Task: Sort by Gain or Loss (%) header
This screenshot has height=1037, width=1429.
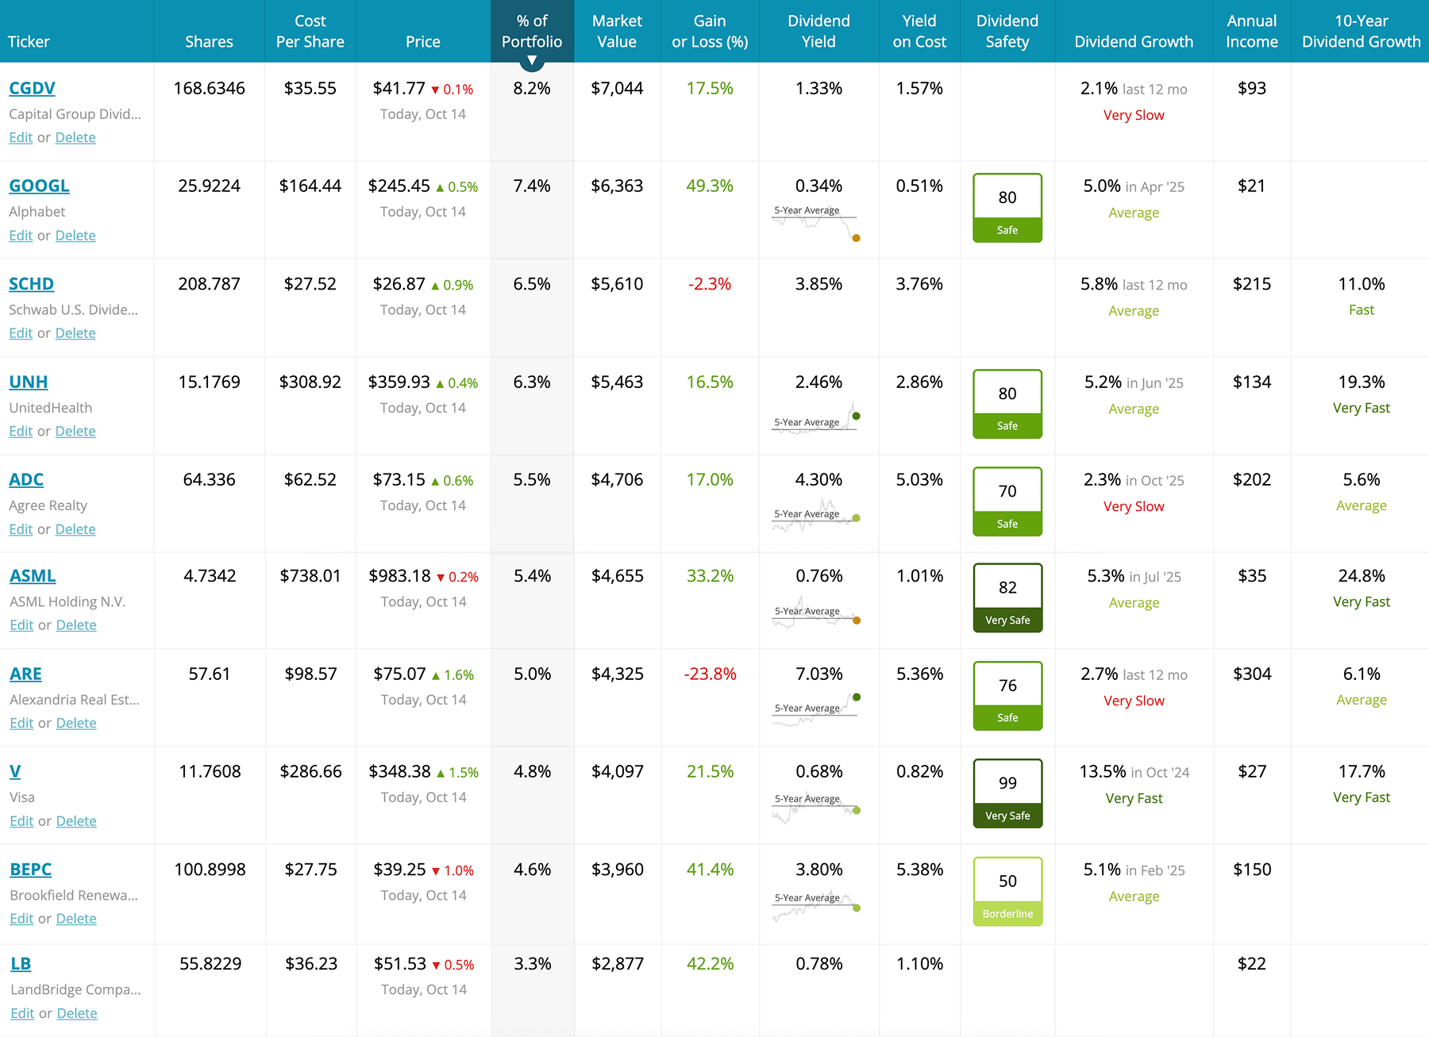Action: (710, 31)
